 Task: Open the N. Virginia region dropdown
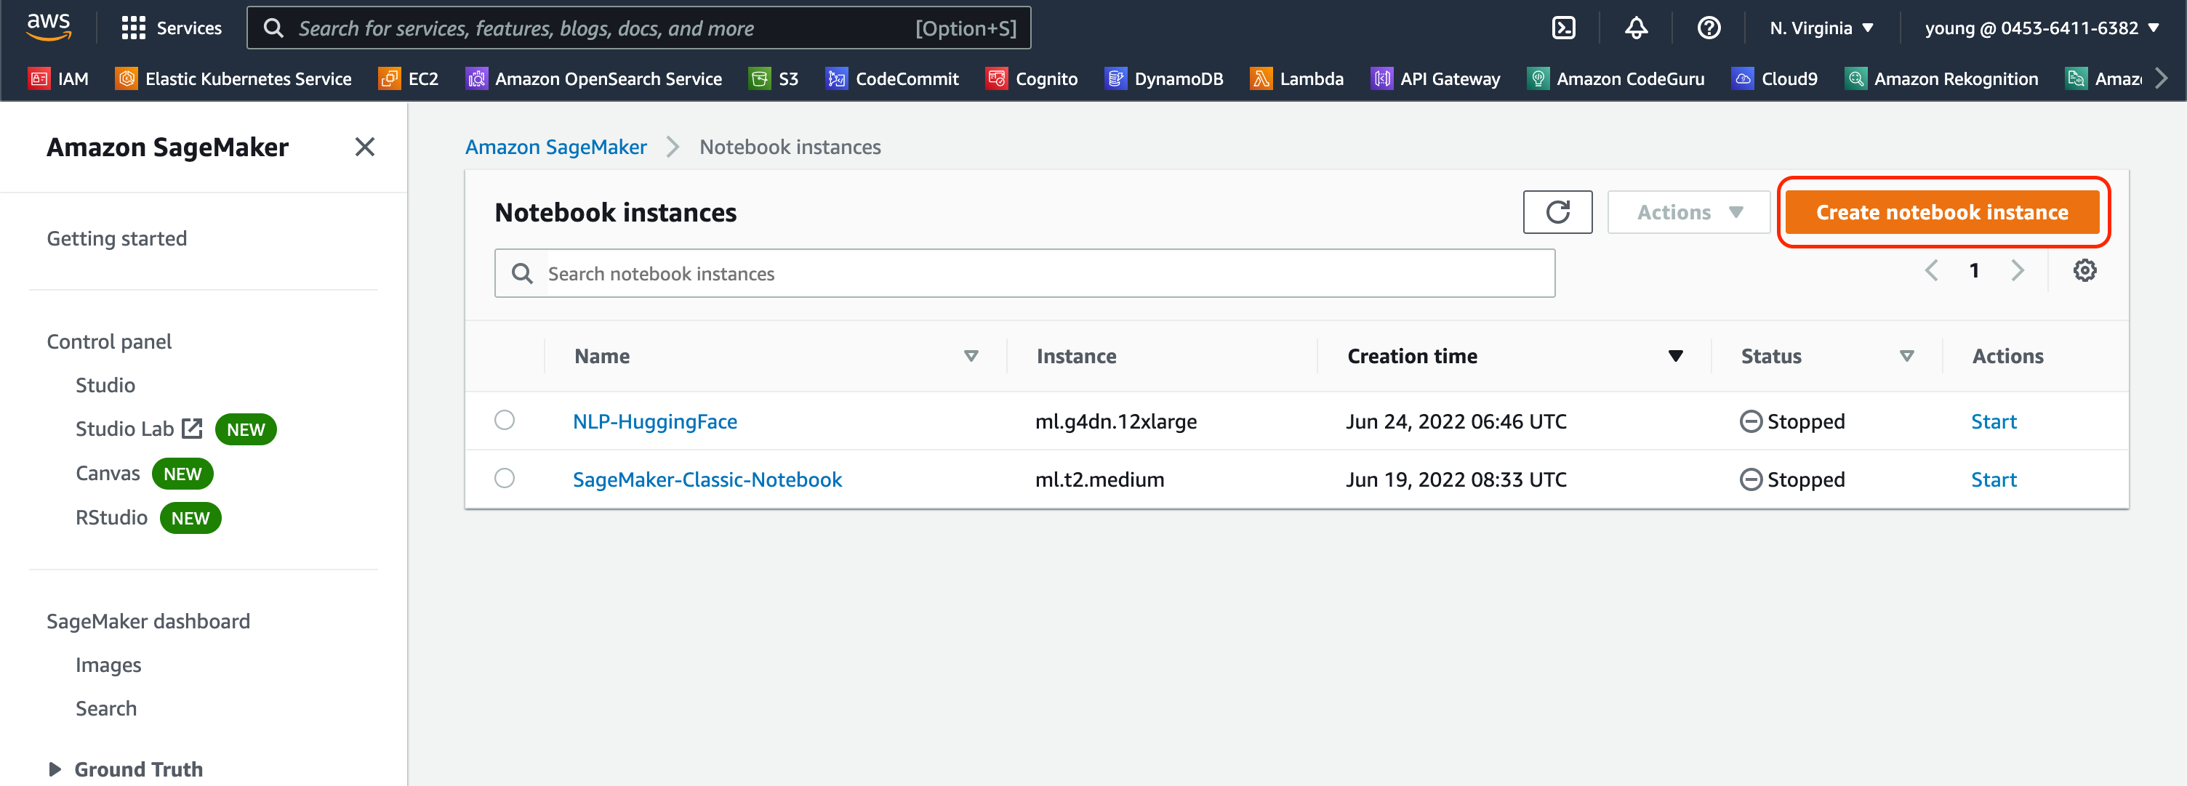[1821, 28]
